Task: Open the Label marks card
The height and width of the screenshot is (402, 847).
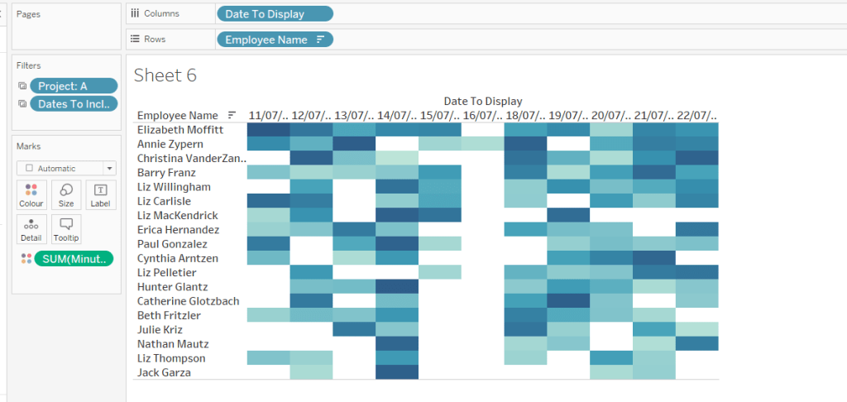Action: 101,194
